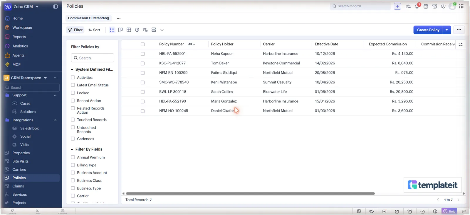This screenshot has width=470, height=215.
Task: Switch to Kanban view
Action: (x=120, y=30)
